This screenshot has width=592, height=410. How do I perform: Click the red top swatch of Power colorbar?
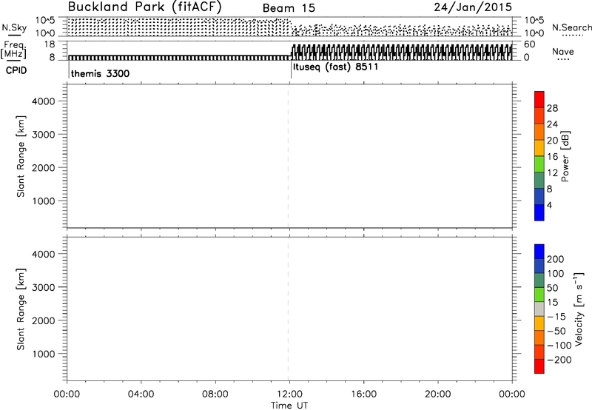tap(539, 99)
